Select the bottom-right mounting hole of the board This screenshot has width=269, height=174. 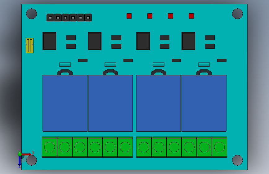[237, 160]
